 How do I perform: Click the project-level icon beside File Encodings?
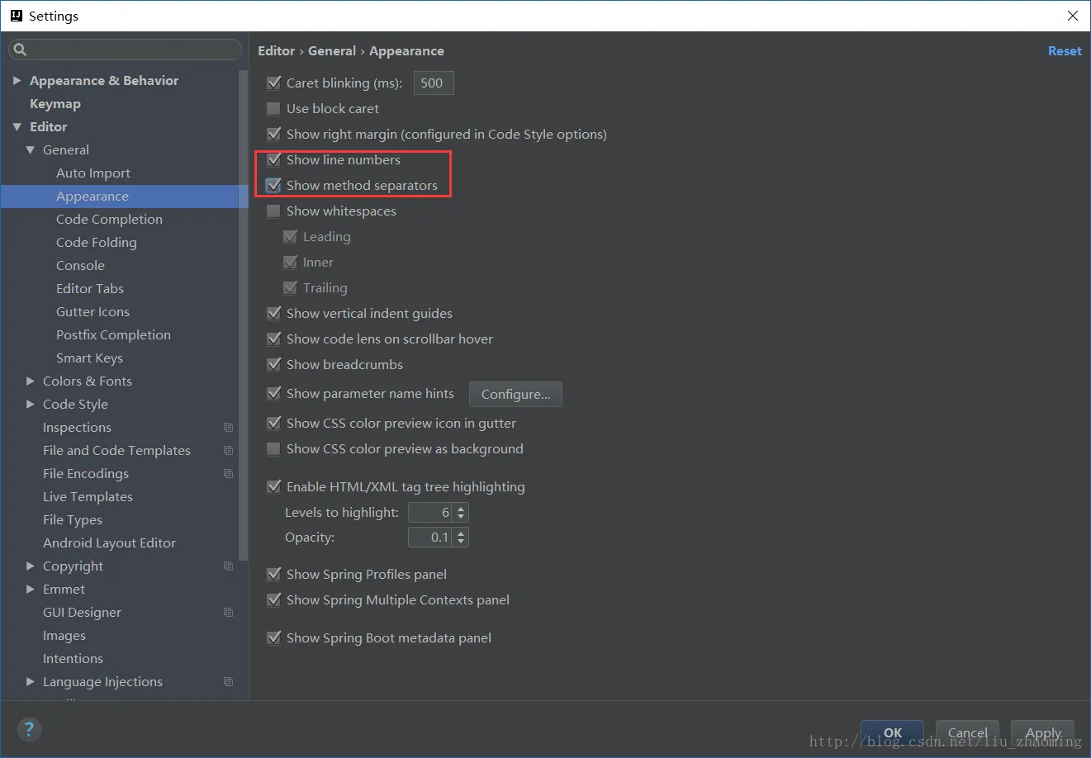(229, 474)
